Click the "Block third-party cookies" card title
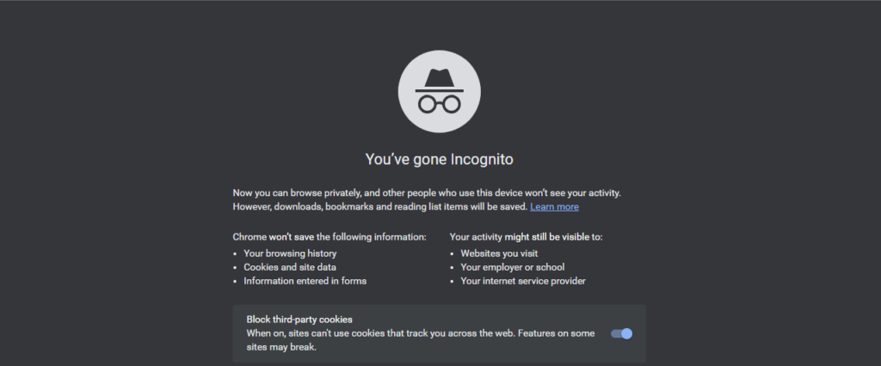Viewport: 881px width, 366px height. click(x=299, y=320)
